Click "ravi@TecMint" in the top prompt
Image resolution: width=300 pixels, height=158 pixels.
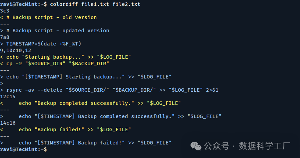[x=19, y=4]
